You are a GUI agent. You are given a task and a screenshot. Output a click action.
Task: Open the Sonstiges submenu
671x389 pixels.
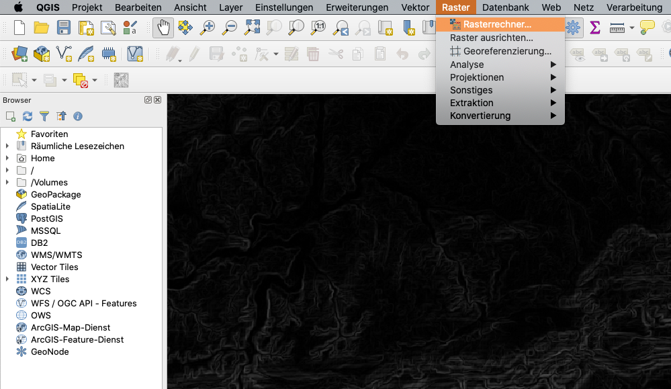pyautogui.click(x=500, y=90)
